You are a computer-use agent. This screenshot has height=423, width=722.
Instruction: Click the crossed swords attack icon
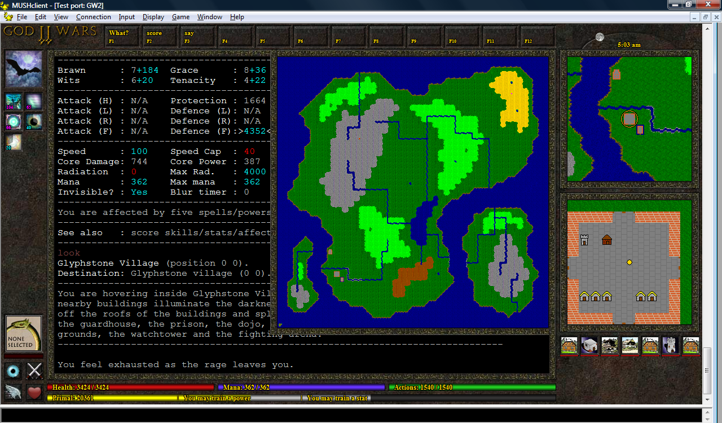[34, 371]
